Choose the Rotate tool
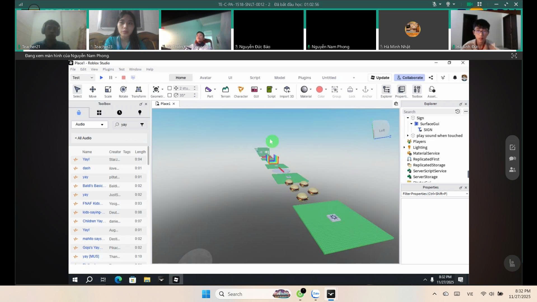 123,92
